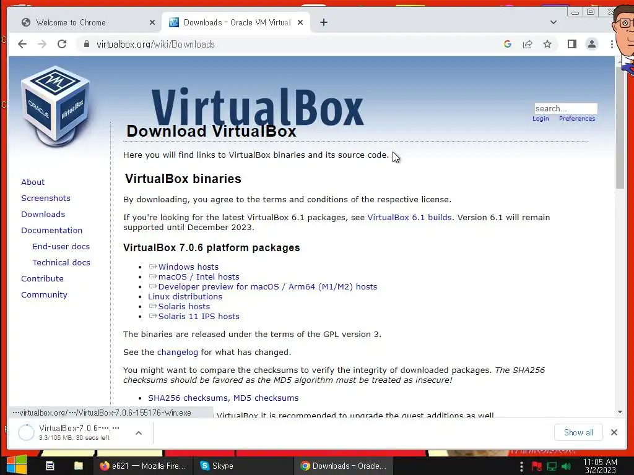
Task: Click the download progress circle indicator
Action: (x=26, y=432)
